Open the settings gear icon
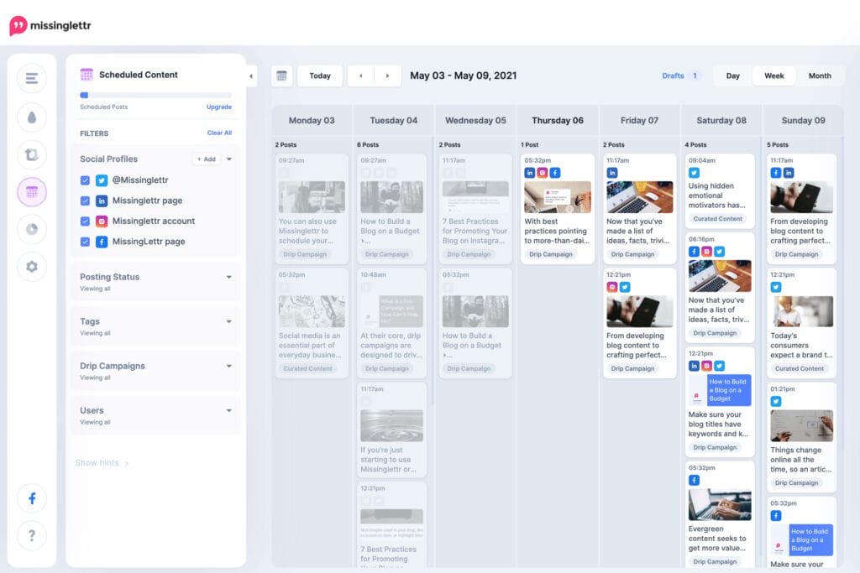 point(32,267)
